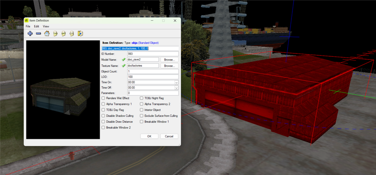
Task: Open the Edit menu
Action: pos(37,26)
